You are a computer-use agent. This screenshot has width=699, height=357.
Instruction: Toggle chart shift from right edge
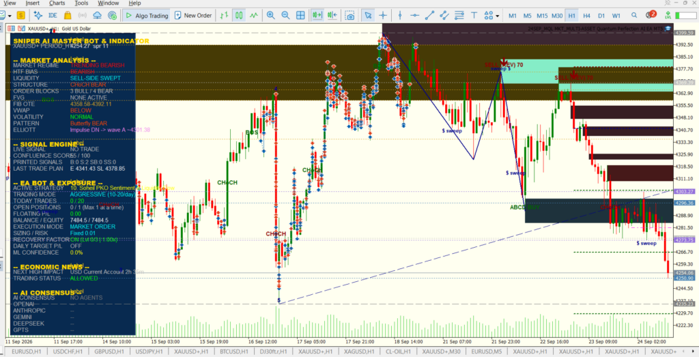tap(332, 16)
